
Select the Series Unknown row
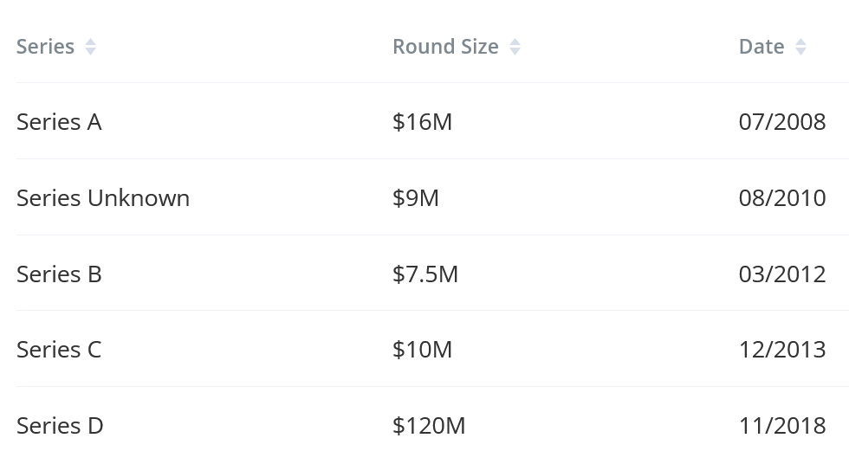(432, 197)
